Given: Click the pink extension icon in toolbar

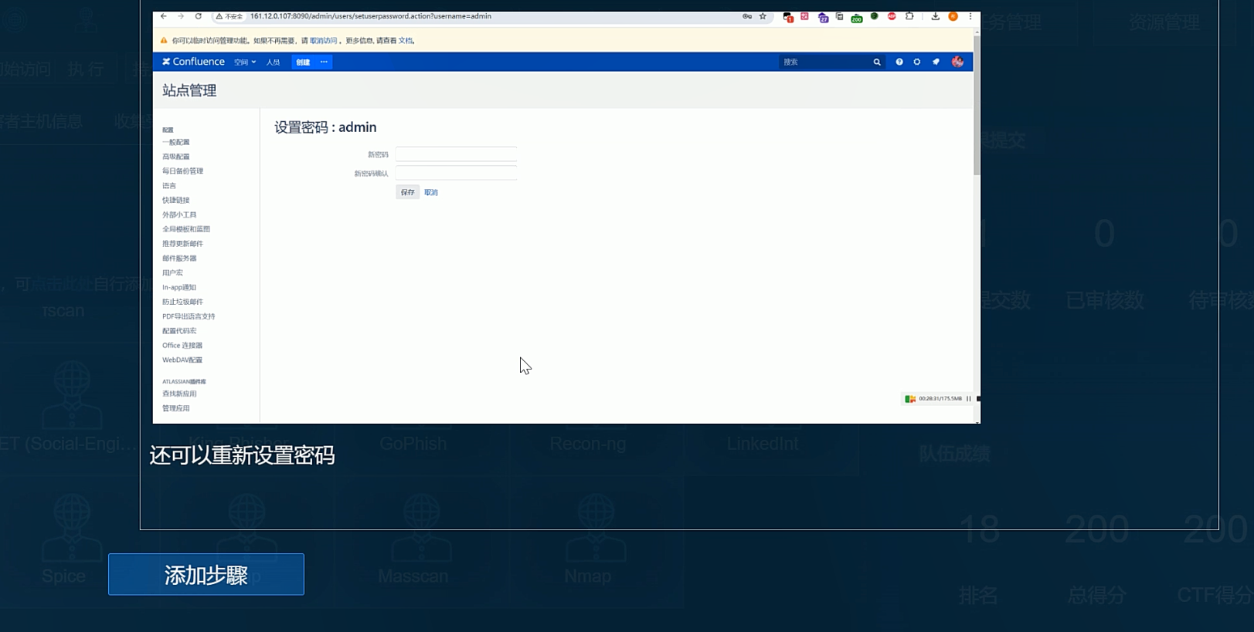Looking at the screenshot, I should click(805, 16).
